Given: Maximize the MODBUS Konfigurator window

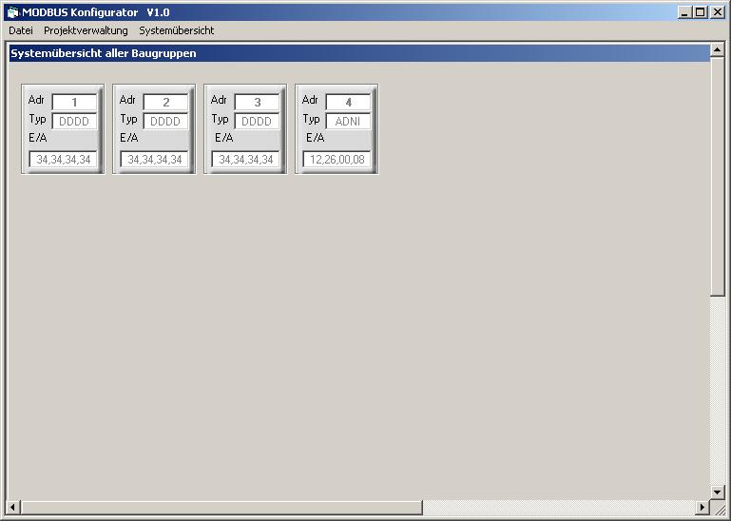Looking at the screenshot, I should pos(701,12).
